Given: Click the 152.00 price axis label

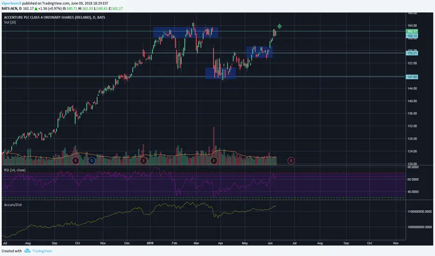Looking at the screenshot, I should point(412,63).
